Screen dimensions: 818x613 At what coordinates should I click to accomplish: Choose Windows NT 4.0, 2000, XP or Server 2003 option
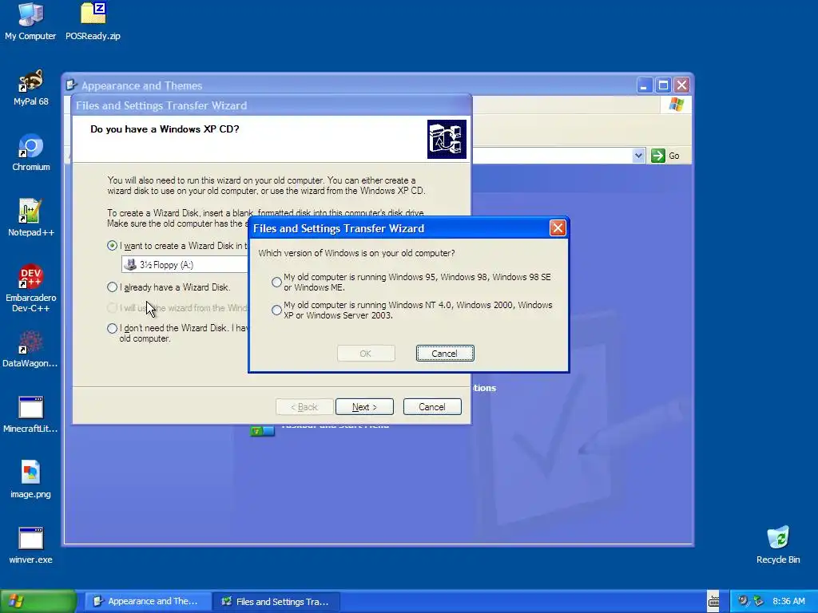(276, 310)
